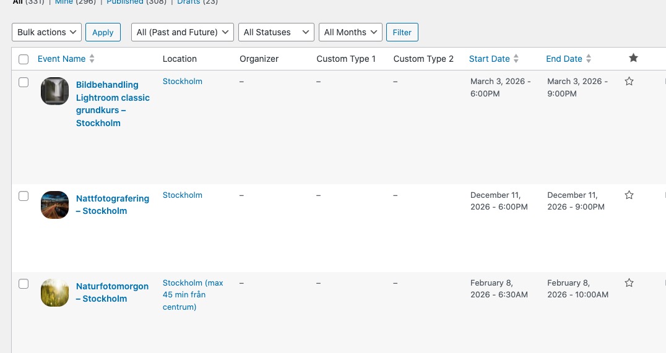Click the filled star column header
The width and height of the screenshot is (666, 353).
(x=633, y=57)
